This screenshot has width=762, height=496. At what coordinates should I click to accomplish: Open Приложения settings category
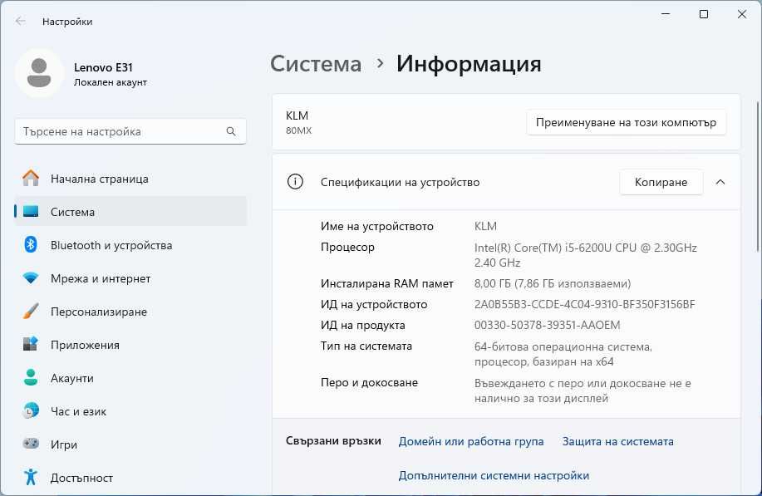click(x=130, y=345)
